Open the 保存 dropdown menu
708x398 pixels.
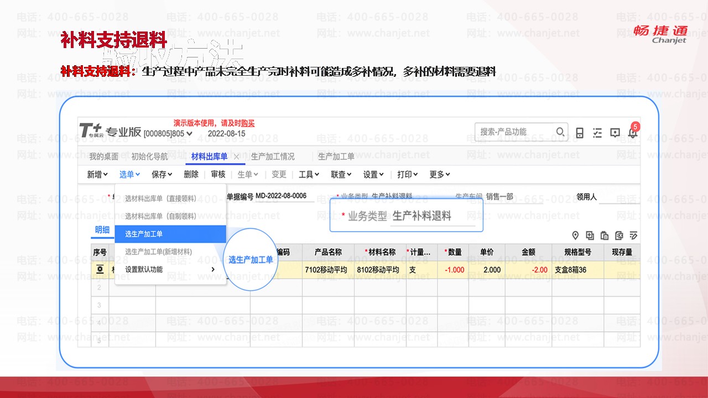(162, 175)
